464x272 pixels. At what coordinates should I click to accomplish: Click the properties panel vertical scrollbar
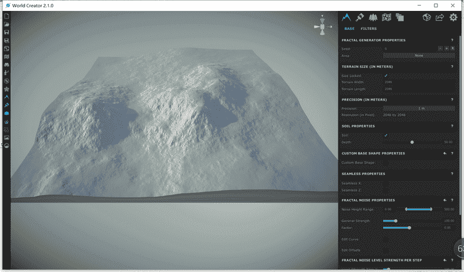(x=460, y=125)
